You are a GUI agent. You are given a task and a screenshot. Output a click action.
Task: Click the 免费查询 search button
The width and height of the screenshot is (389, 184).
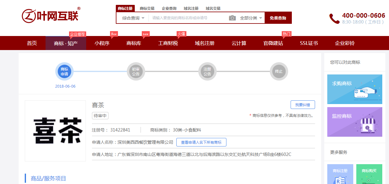click(x=278, y=18)
